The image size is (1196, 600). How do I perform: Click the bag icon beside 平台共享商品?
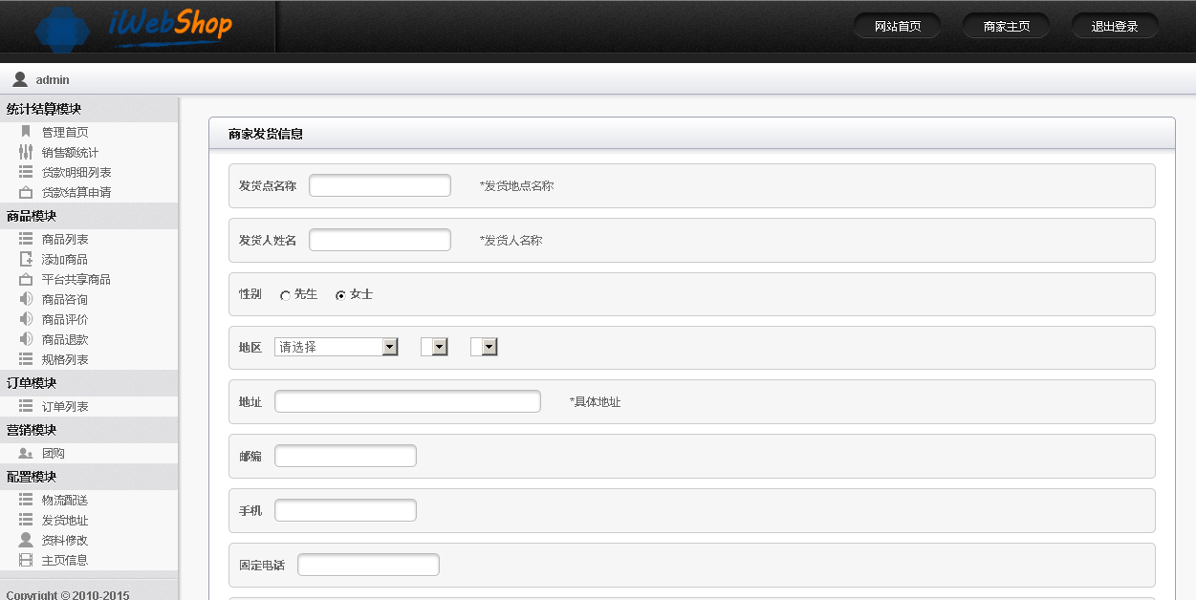click(x=26, y=279)
